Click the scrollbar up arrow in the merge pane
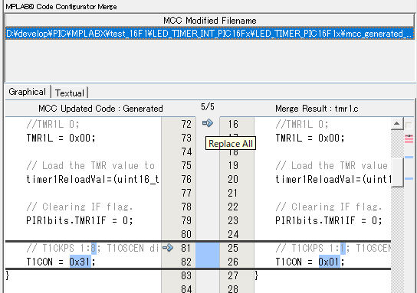 [397, 123]
